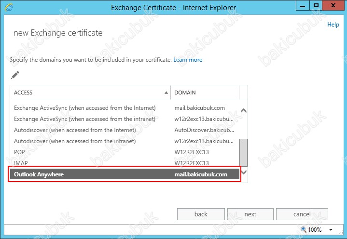Click the 100% zoom level text
This screenshot has height=239, width=347.
pyautogui.click(x=315, y=230)
